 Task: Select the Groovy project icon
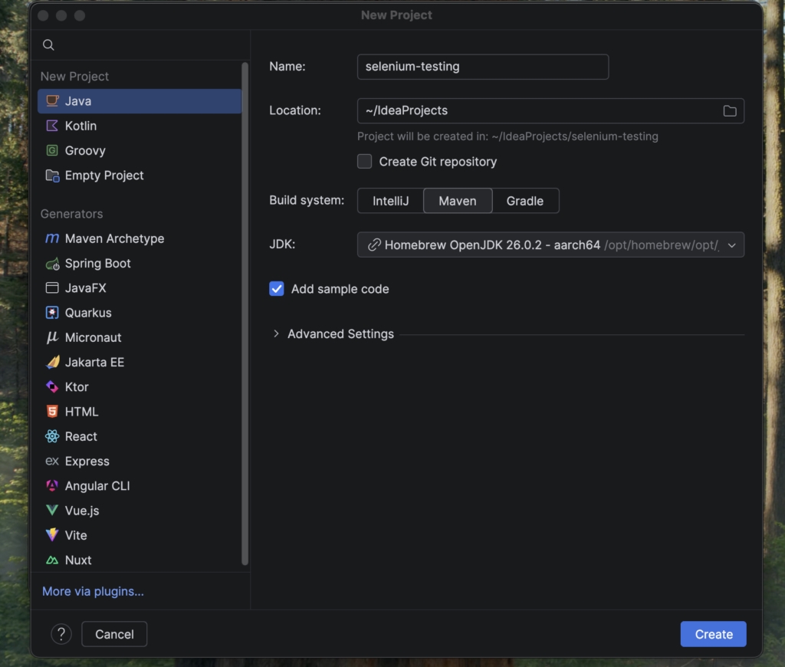pos(52,150)
